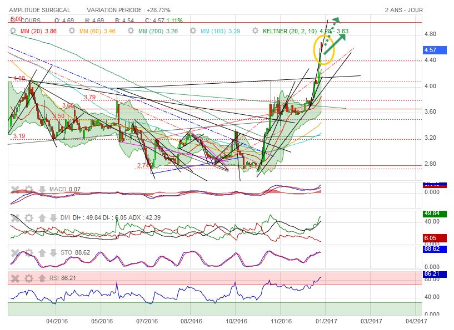Viewport: 454px width, 330px height.
Task: Click the MM (100) 3.29 label
Action: click(220, 31)
